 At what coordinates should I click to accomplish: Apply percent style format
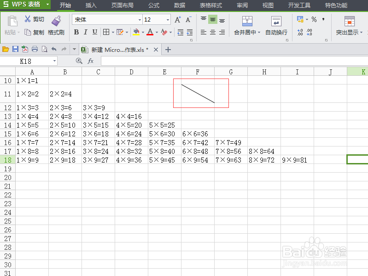pos(314,19)
